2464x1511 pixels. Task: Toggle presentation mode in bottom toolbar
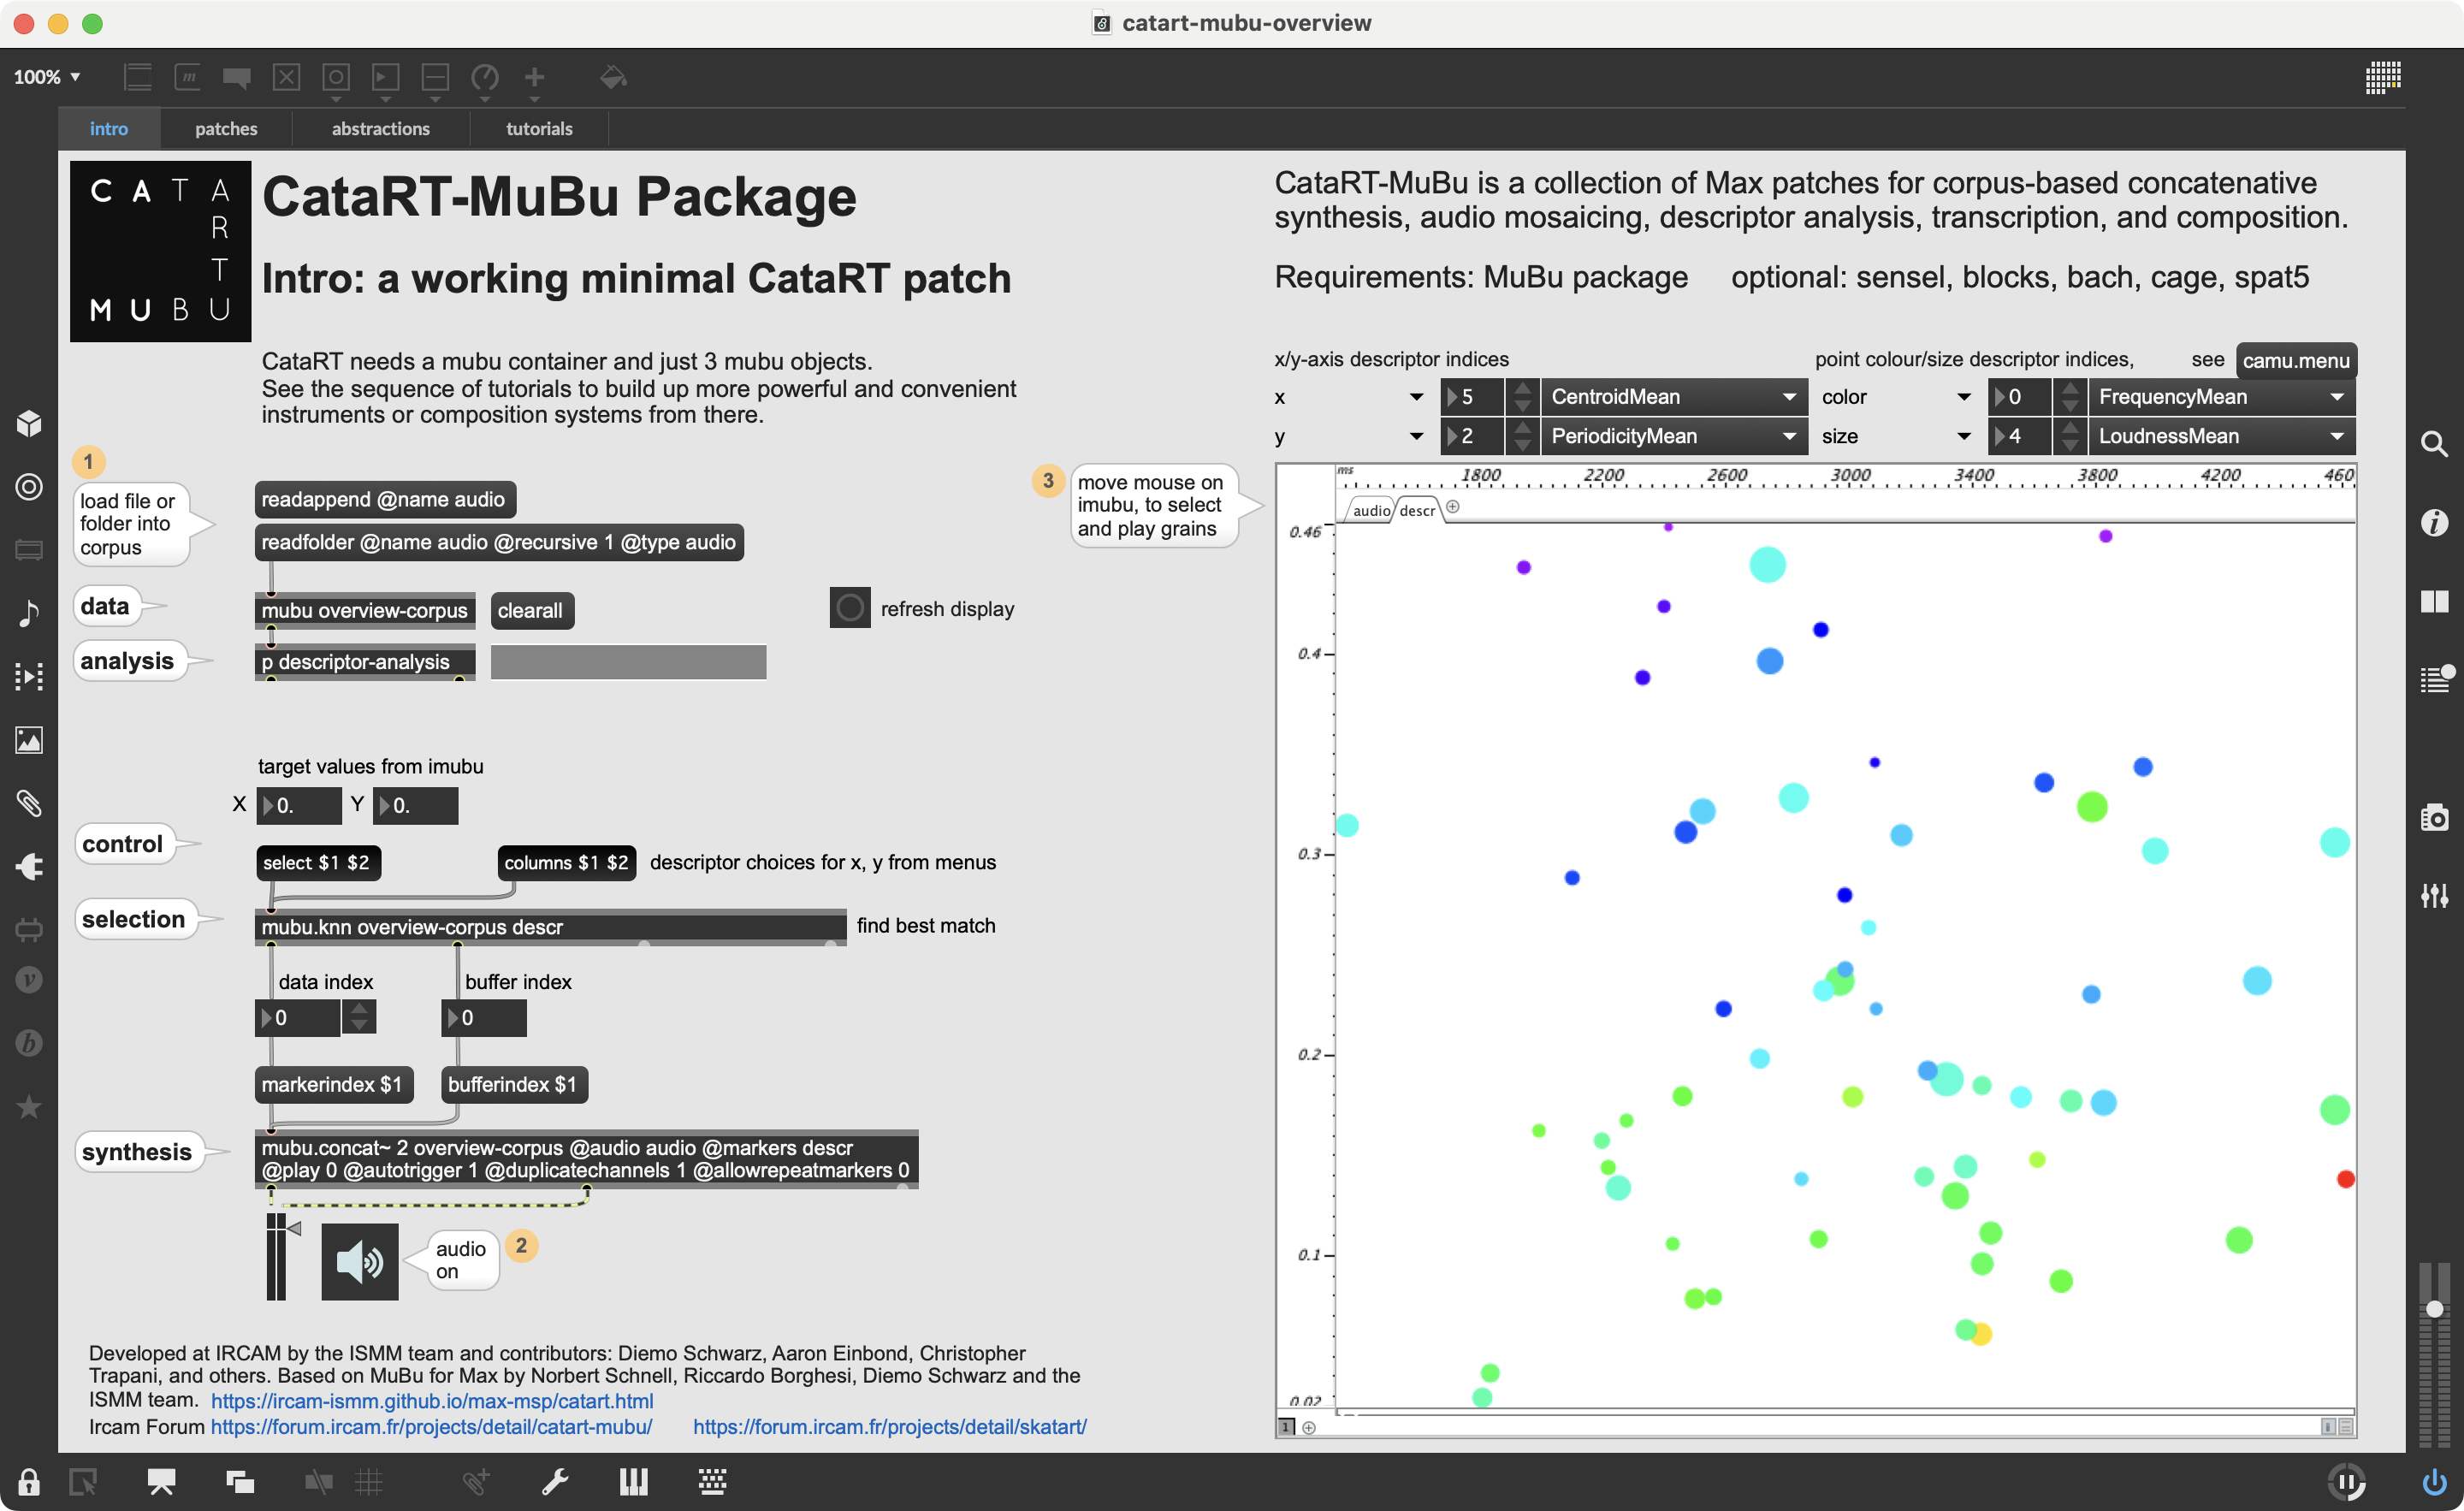(161, 1481)
